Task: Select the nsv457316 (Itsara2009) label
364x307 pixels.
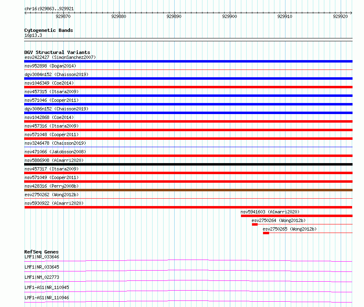Action: click(52, 126)
